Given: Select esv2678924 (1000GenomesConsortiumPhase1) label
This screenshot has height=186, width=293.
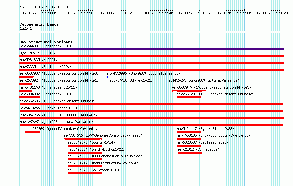Looking at the screenshot, I should coord(59,80).
